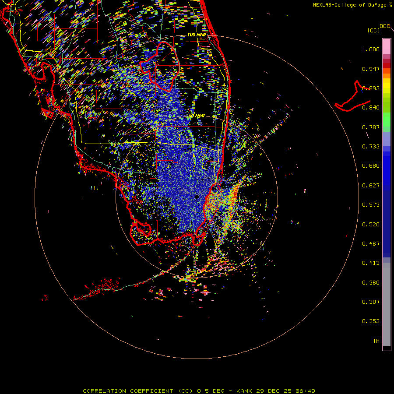Screen dimensions: 394x394
Task: Click the 0.413 legend value
Action: [371, 263]
